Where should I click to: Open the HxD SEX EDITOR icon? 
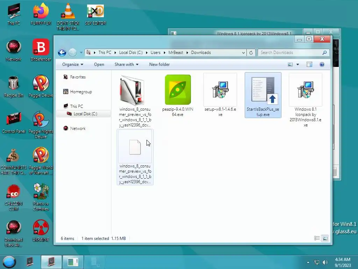[x=95, y=14]
